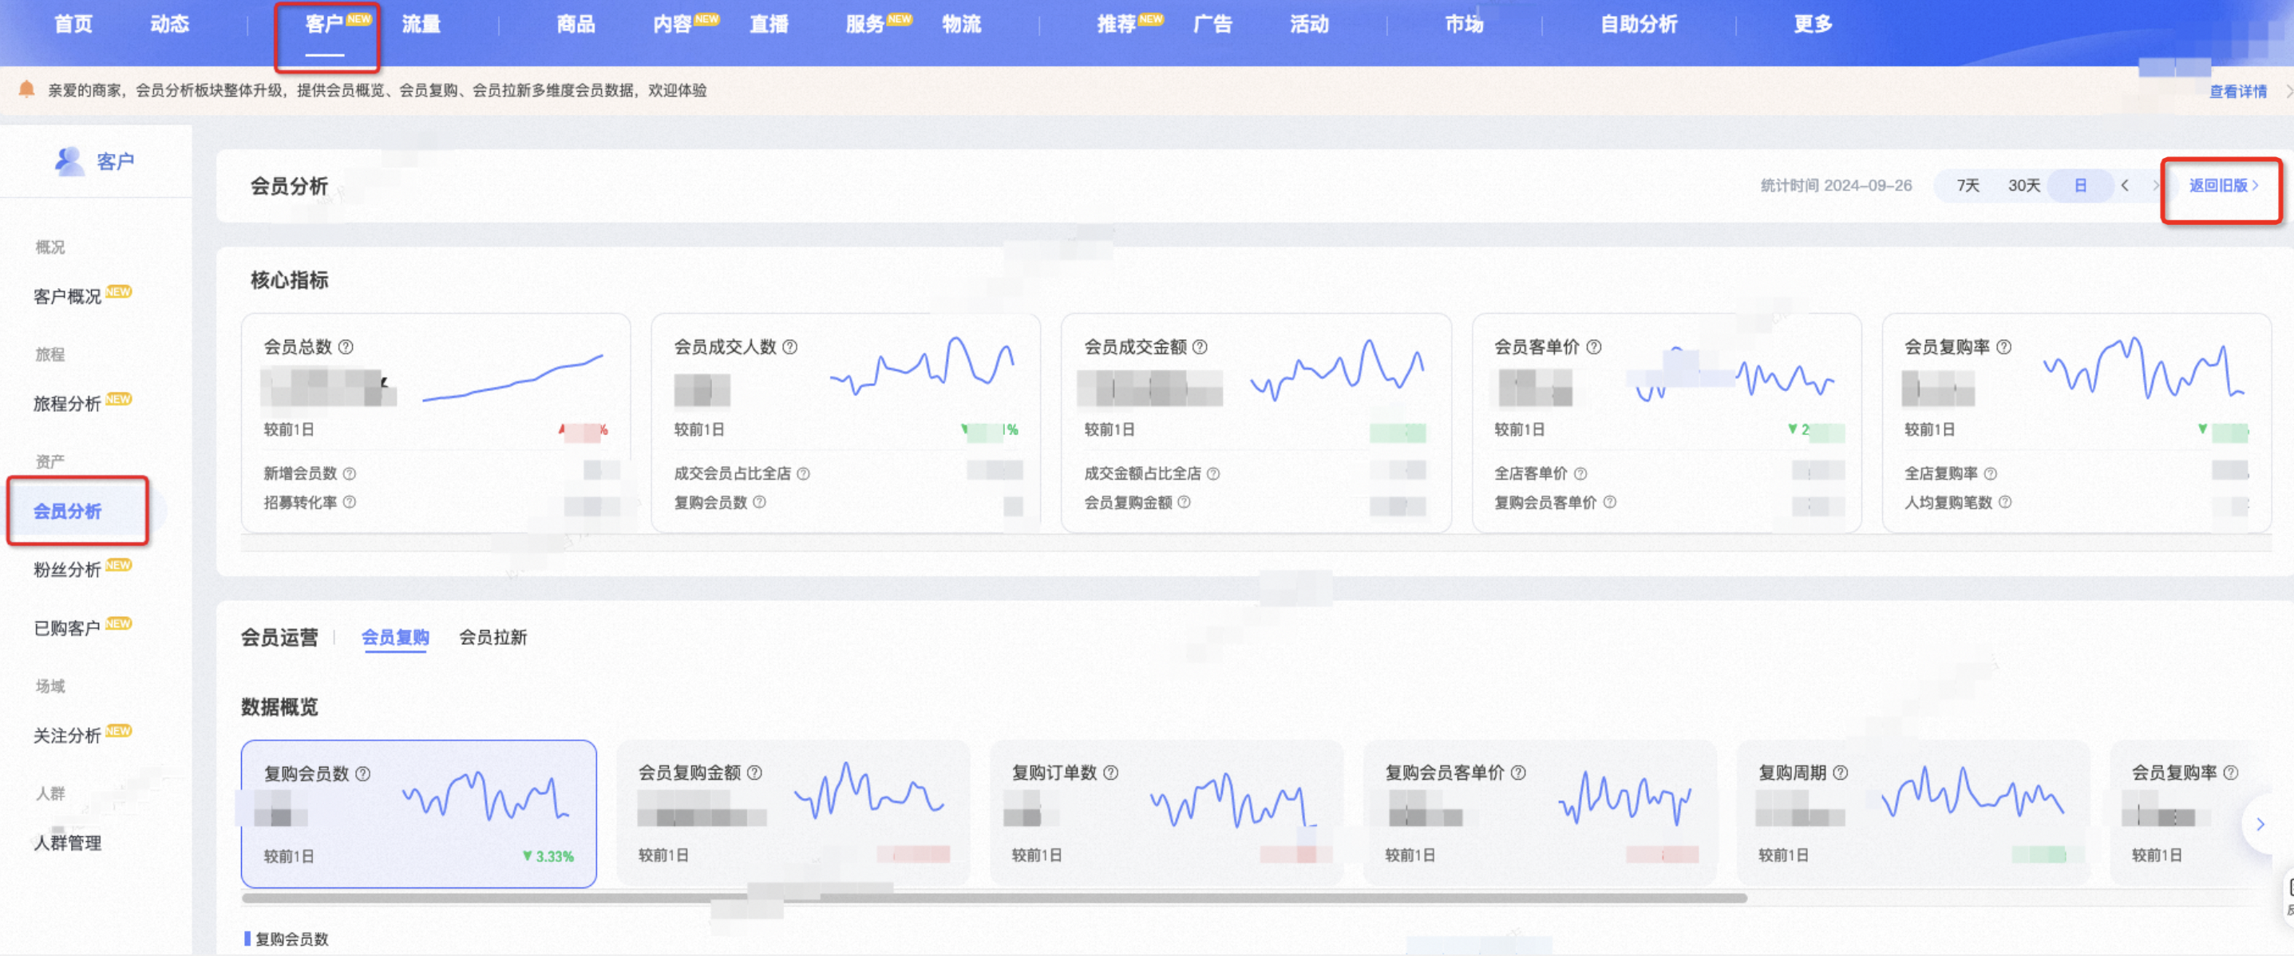Open the 市场 top navigation tab
The image size is (2294, 956).
pos(1464,24)
